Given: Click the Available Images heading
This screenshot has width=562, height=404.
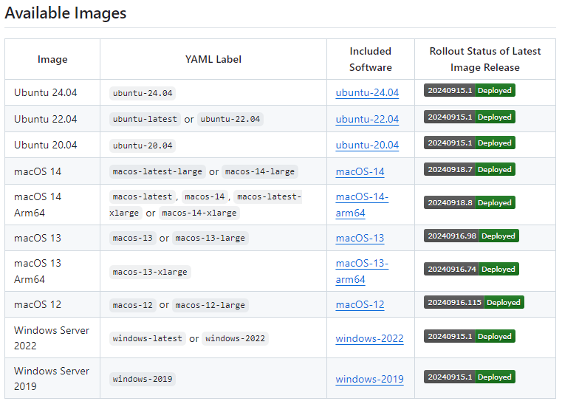Looking at the screenshot, I should [x=66, y=13].
